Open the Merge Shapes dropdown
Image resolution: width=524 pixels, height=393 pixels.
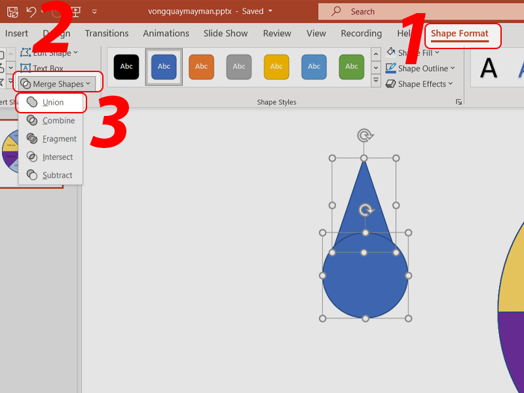[x=58, y=84]
